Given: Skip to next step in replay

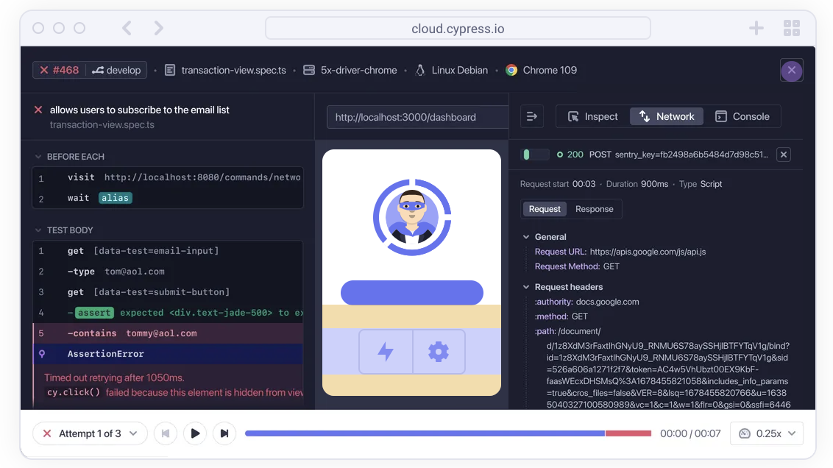Looking at the screenshot, I should pyautogui.click(x=224, y=433).
